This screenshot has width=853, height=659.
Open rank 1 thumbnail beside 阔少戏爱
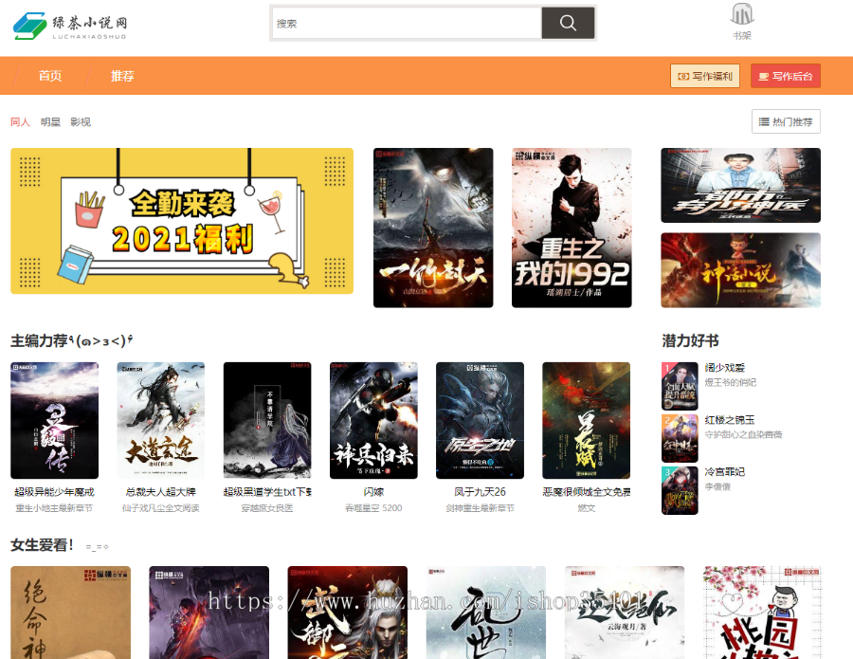(680, 386)
